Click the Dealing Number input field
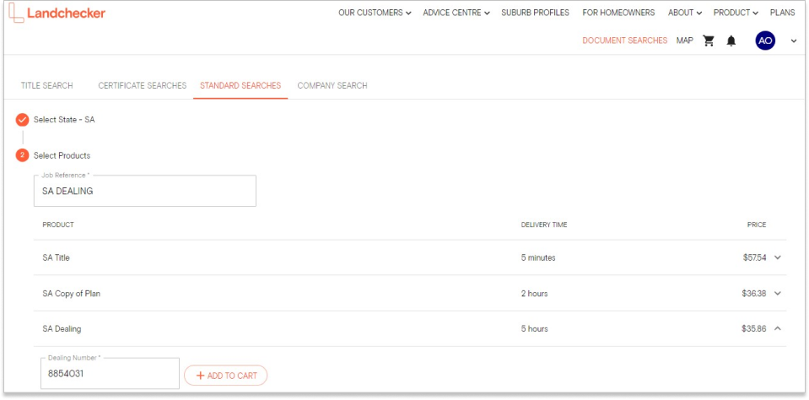This screenshot has width=809, height=400. [x=110, y=374]
